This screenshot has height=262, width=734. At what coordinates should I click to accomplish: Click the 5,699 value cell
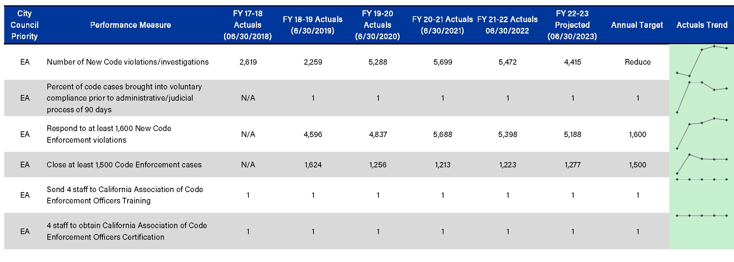click(x=442, y=62)
